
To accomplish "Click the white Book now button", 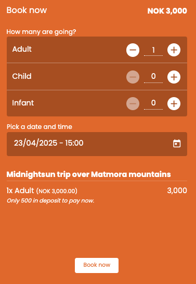I will [x=97, y=265].
